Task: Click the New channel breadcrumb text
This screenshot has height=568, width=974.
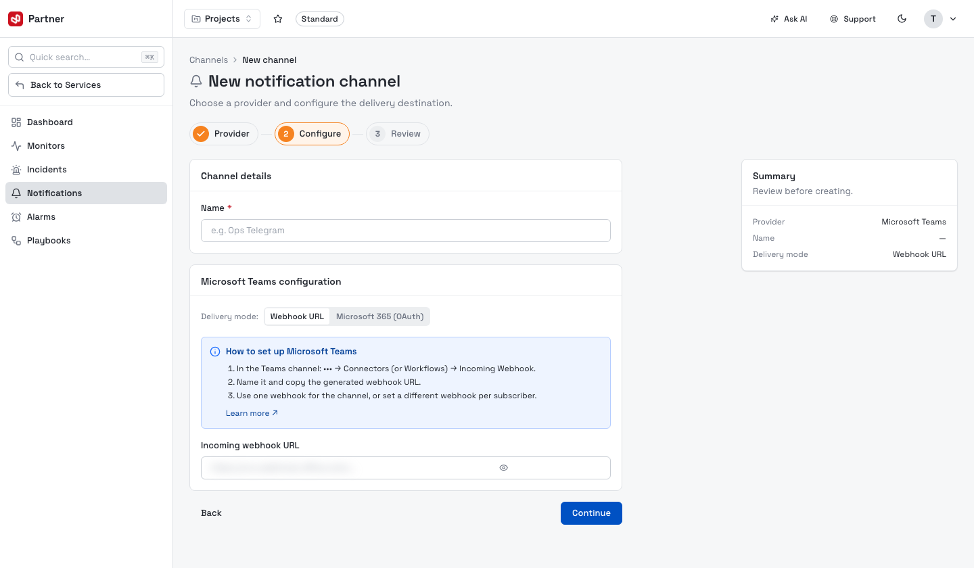Action: pos(269,60)
